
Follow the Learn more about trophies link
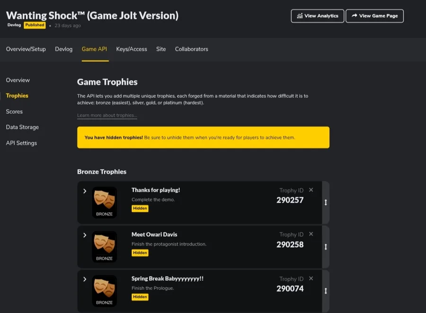[107, 116]
